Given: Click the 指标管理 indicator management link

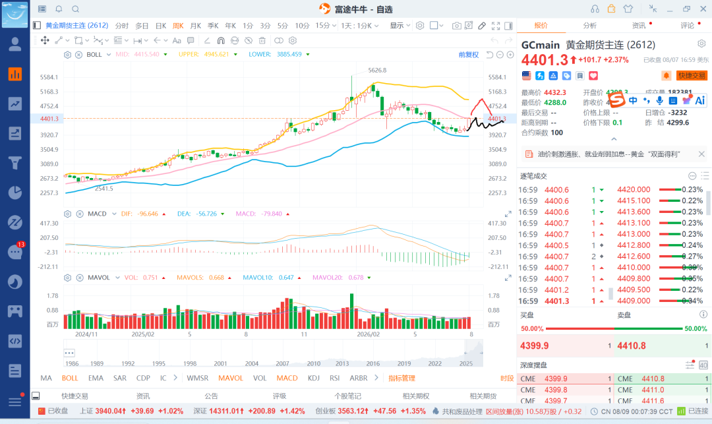Looking at the screenshot, I should 402,378.
